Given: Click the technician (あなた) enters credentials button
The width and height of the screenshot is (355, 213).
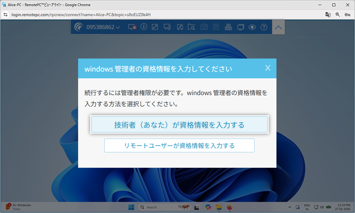Looking at the screenshot, I should click(180, 124).
